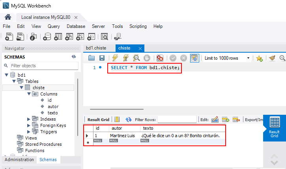Select the texto column in the tree

[x=52, y=113]
